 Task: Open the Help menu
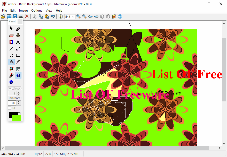[59, 11]
